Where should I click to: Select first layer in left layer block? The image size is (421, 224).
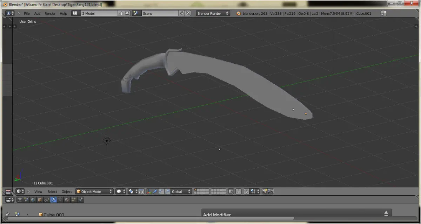[x=196, y=190]
